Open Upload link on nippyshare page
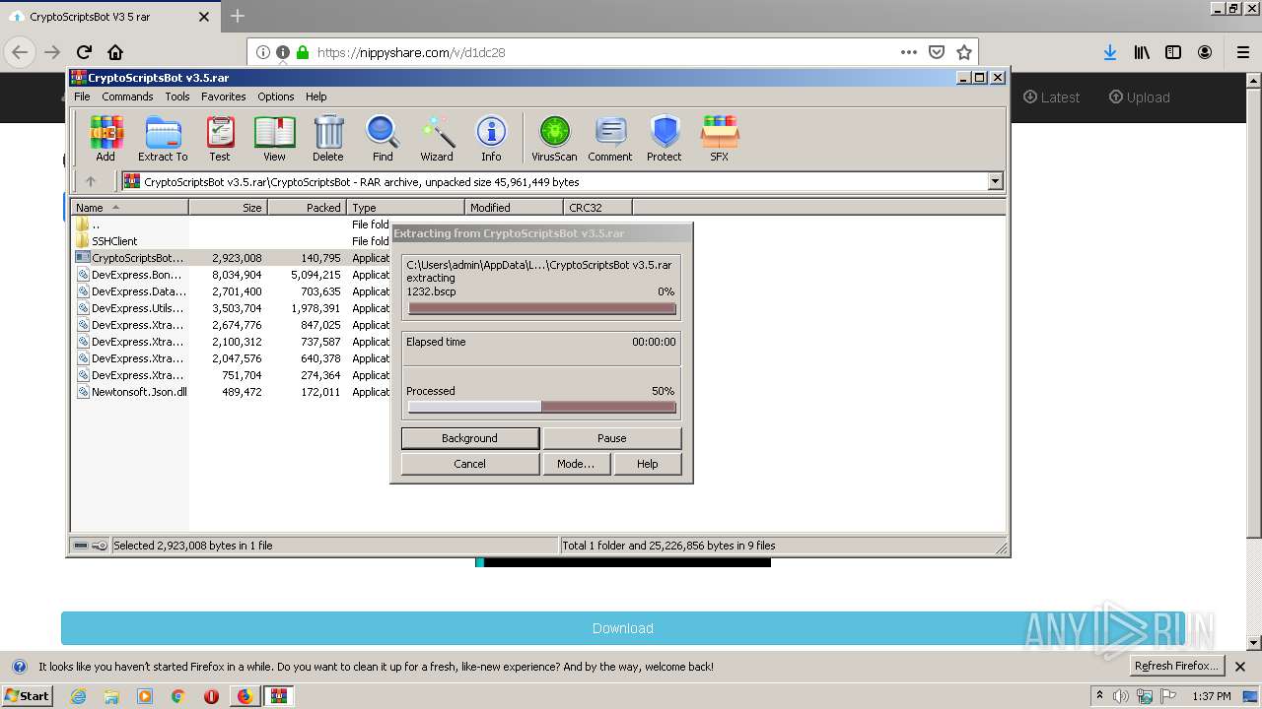 tap(1139, 97)
